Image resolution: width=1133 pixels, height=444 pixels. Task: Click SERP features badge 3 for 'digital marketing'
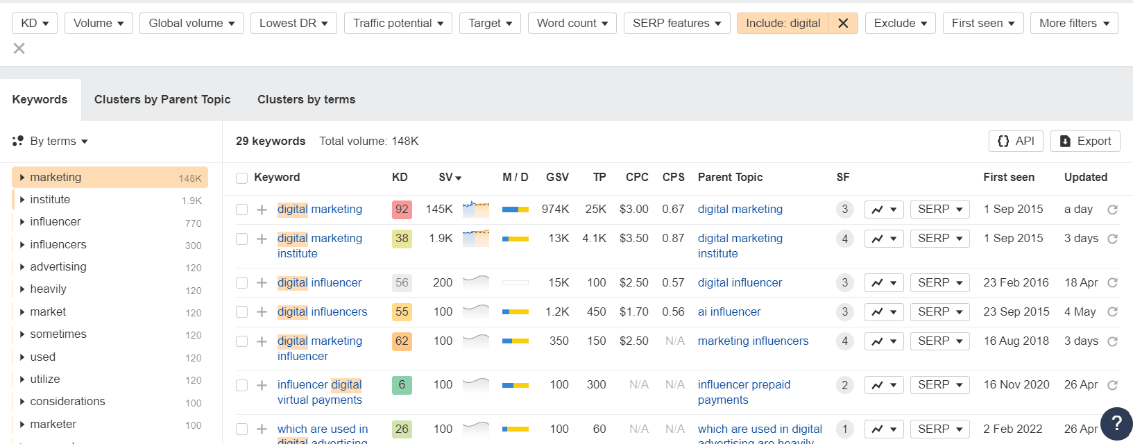coord(844,210)
